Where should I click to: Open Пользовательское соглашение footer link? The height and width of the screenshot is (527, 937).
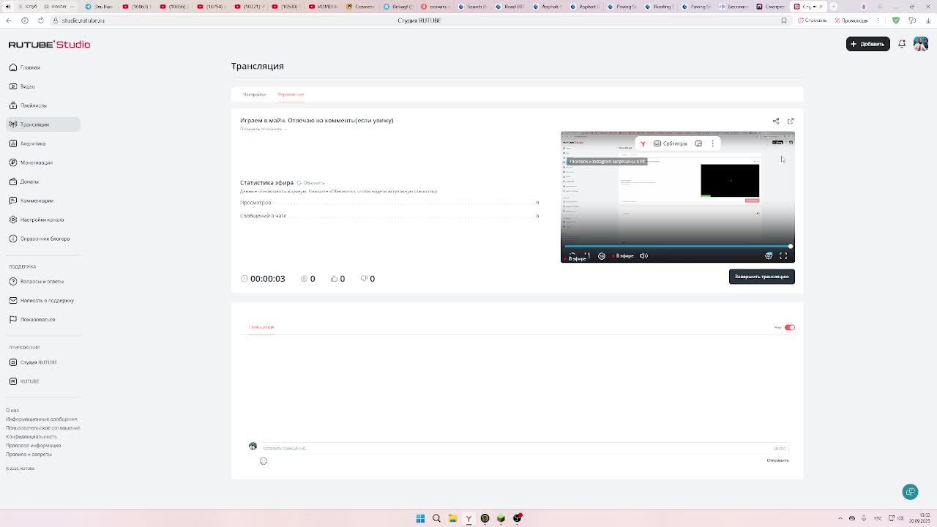pos(43,428)
